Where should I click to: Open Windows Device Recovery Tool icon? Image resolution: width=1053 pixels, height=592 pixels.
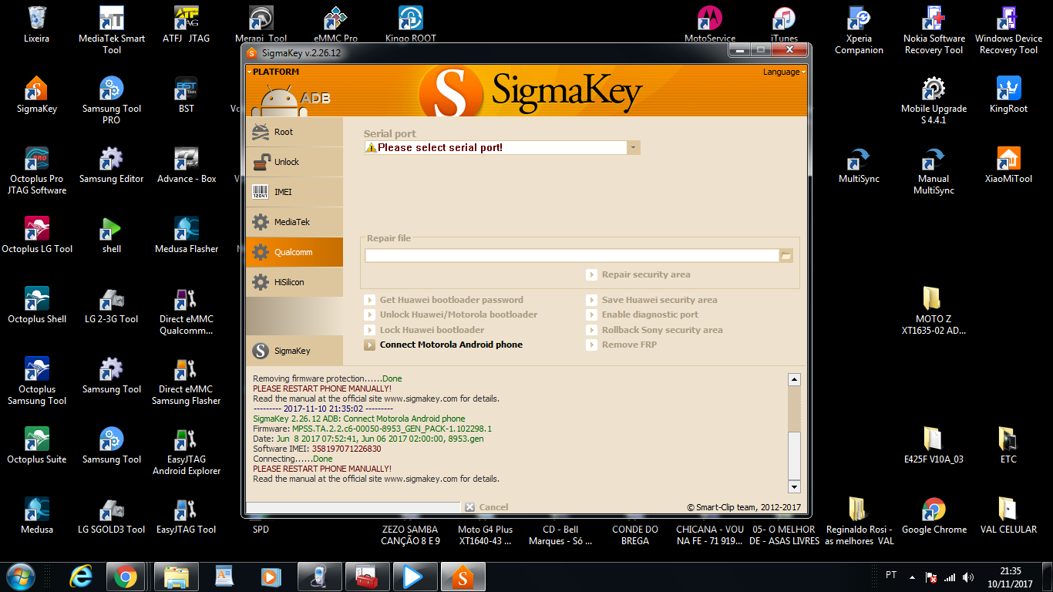(1008, 30)
